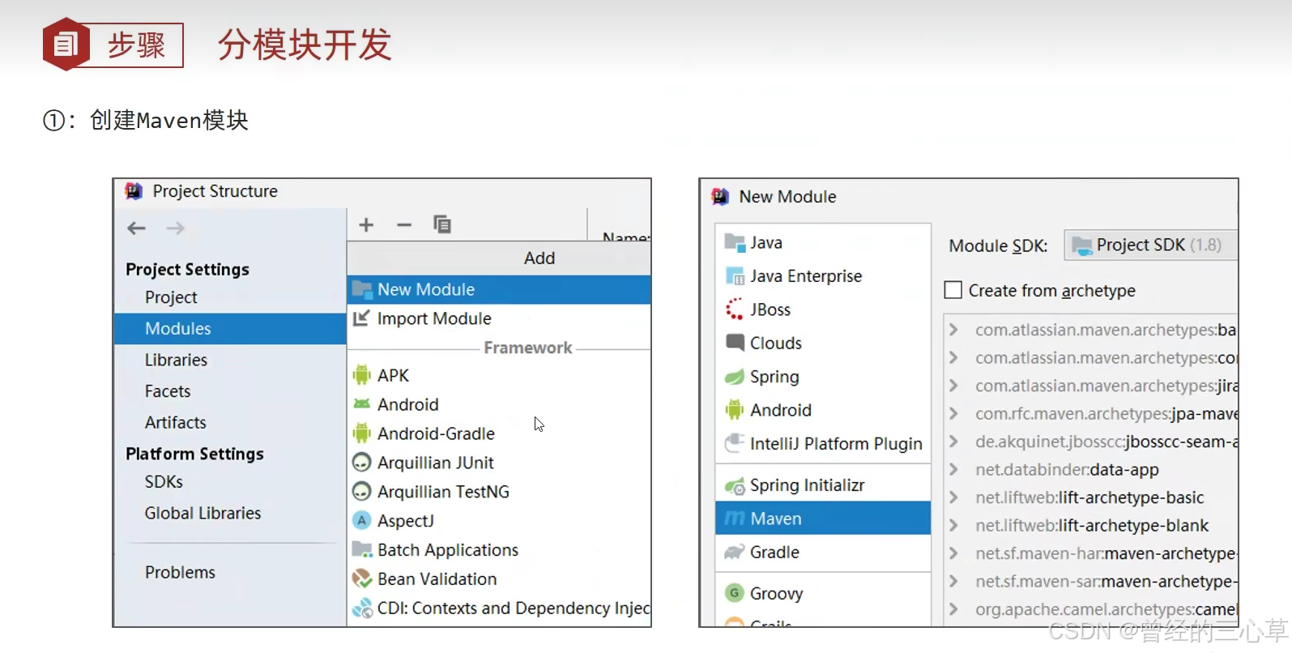Viewport: 1292px width, 653px height.
Task: Expand the com.atlassian.maven.archetypes:jira archetype
Action: 953,386
